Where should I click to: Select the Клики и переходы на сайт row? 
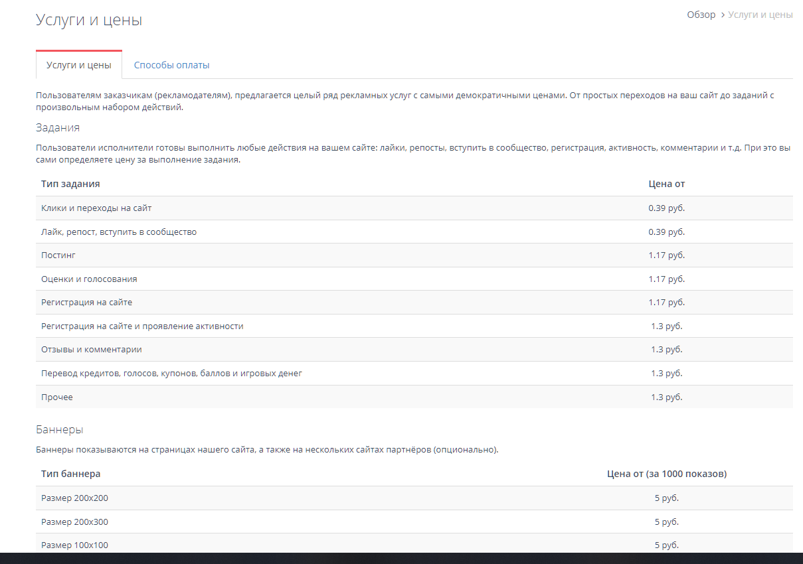coord(414,208)
